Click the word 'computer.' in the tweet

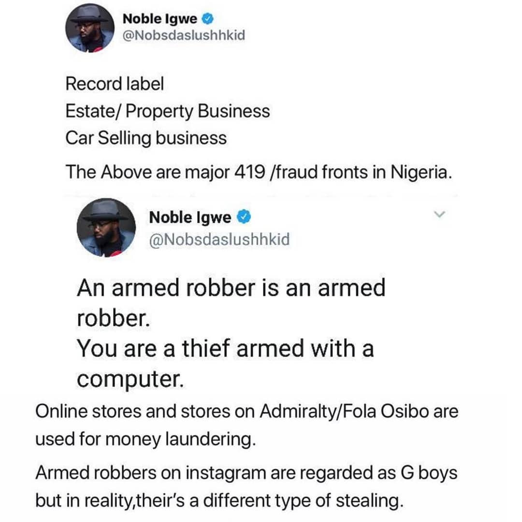tap(130, 379)
